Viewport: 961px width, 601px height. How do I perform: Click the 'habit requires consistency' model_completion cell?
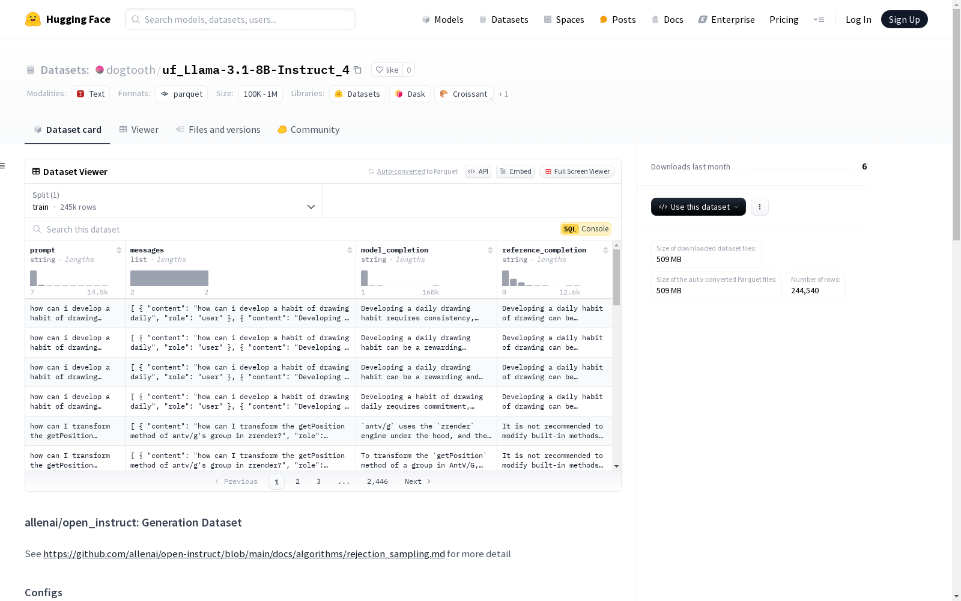pyautogui.click(x=426, y=313)
